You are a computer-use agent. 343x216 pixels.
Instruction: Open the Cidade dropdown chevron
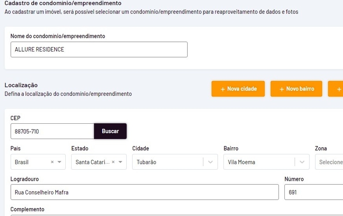pyautogui.click(x=210, y=162)
